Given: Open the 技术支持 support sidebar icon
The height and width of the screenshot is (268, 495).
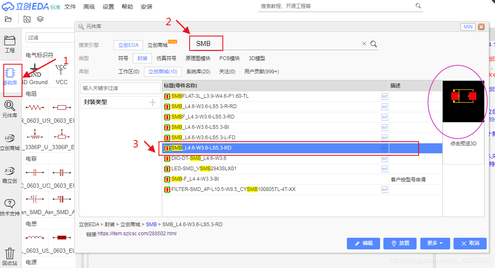Looking at the screenshot, I should [x=10, y=208].
